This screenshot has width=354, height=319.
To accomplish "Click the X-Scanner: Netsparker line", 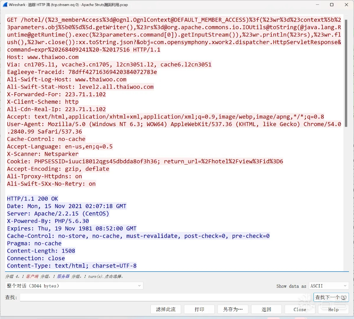I will coord(43,154).
